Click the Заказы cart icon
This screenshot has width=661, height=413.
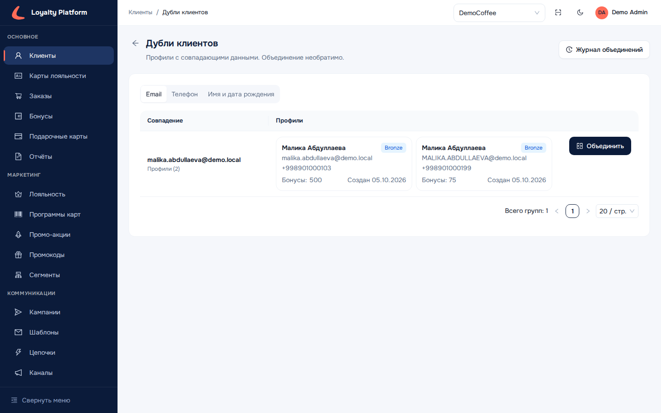(18, 96)
